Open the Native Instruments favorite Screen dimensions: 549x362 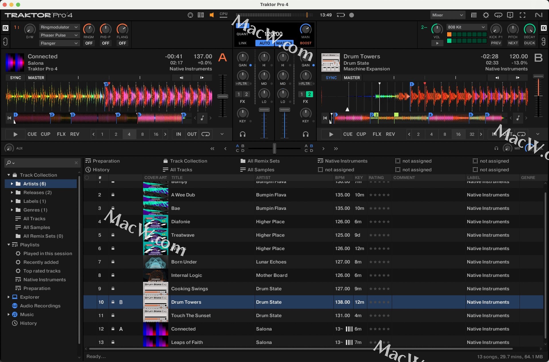342,161
